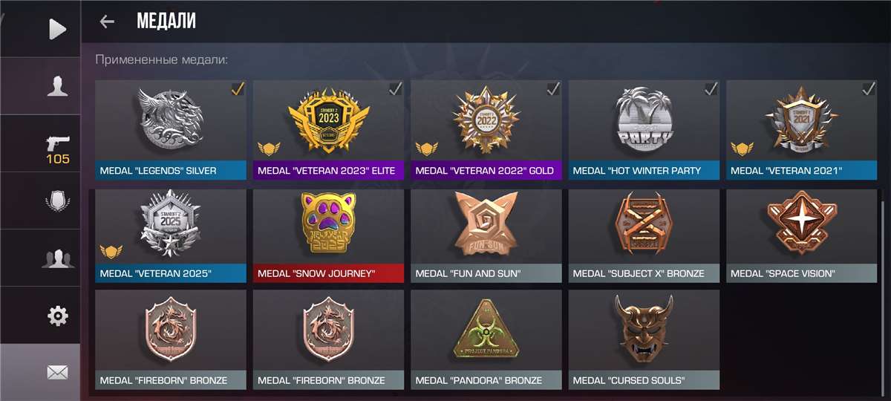Uncheck the "Veteran 2023" Elite medal checkbox
The height and width of the screenshot is (401, 891).
pos(396,89)
